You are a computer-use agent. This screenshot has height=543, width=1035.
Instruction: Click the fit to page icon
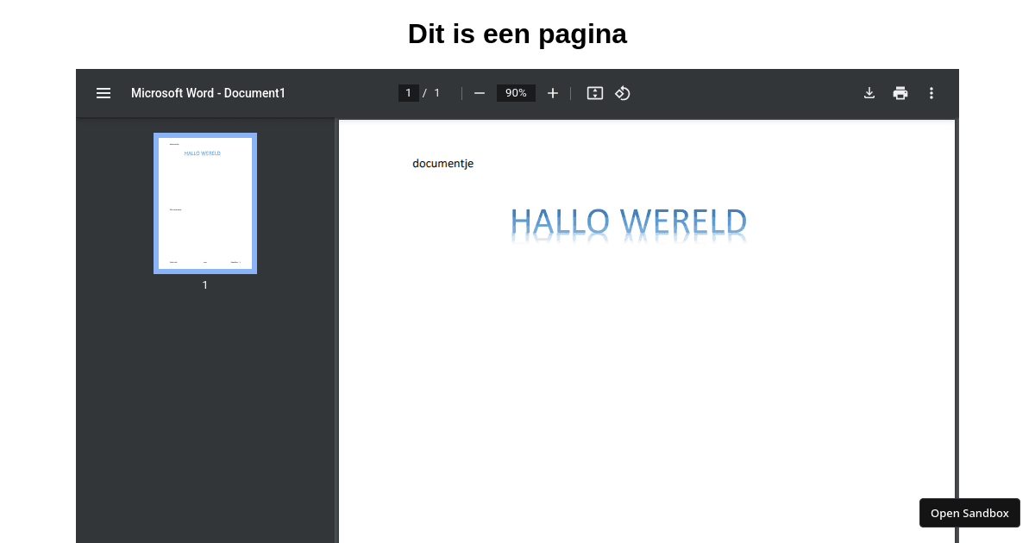pyautogui.click(x=595, y=93)
